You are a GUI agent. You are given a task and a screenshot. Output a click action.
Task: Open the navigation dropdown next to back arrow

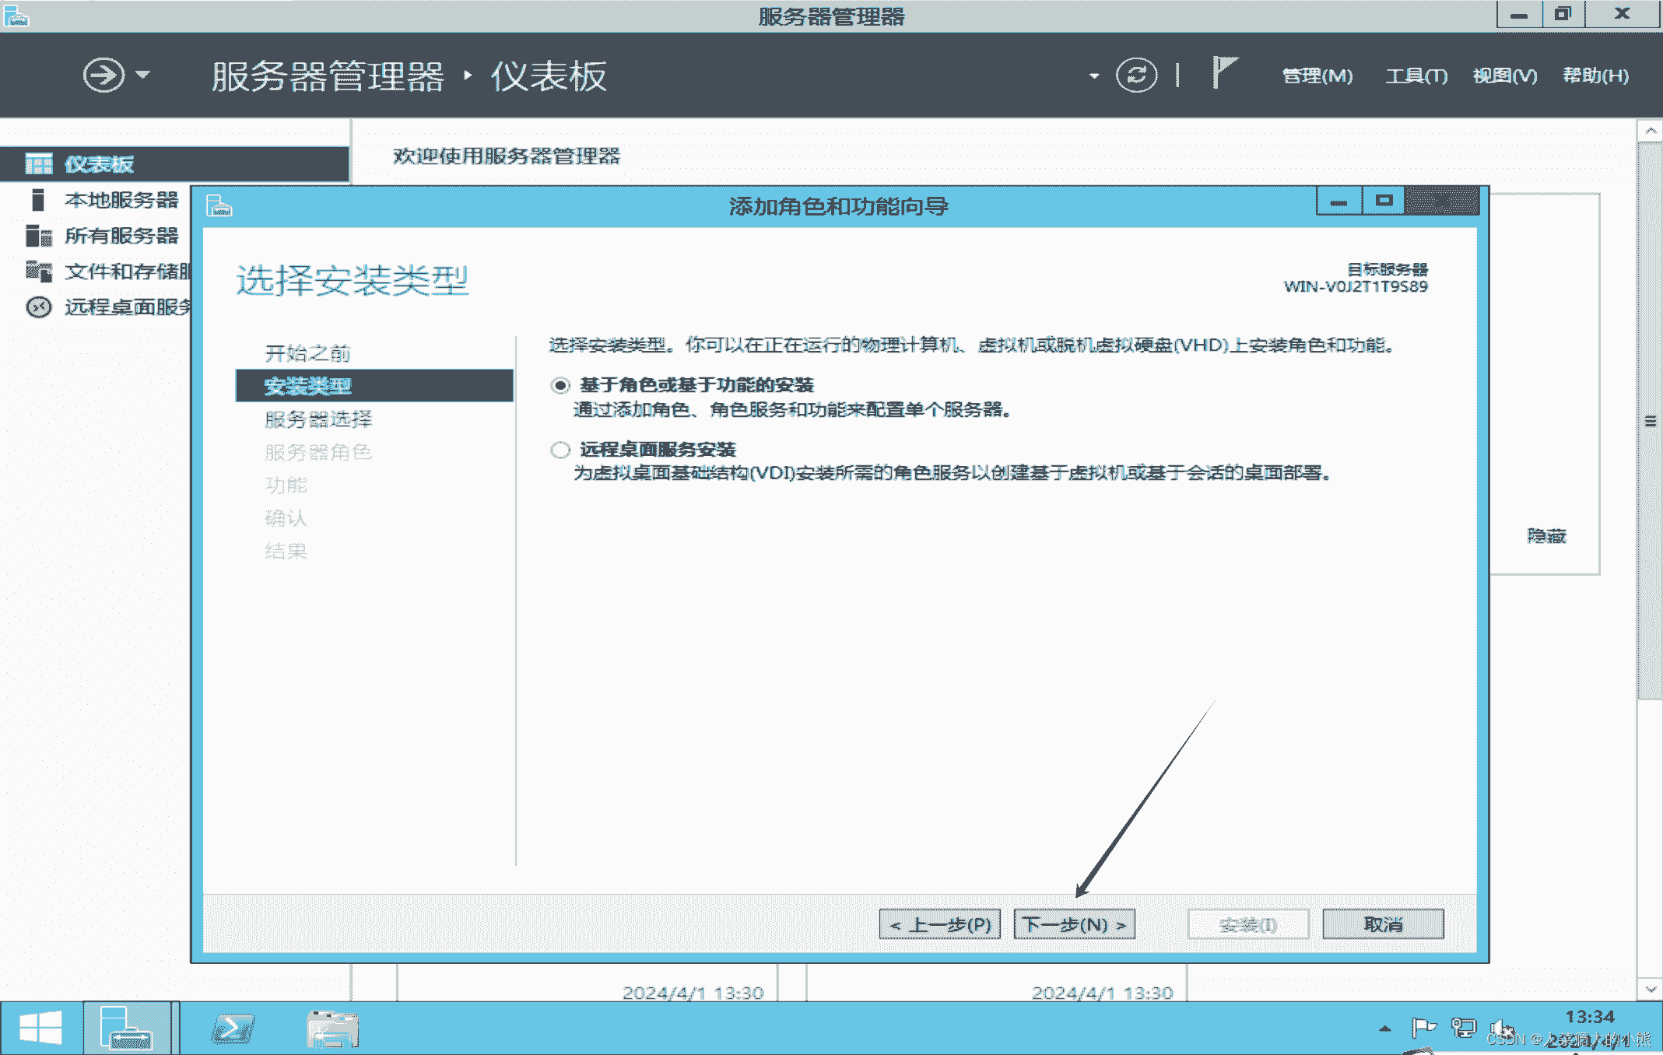click(142, 75)
